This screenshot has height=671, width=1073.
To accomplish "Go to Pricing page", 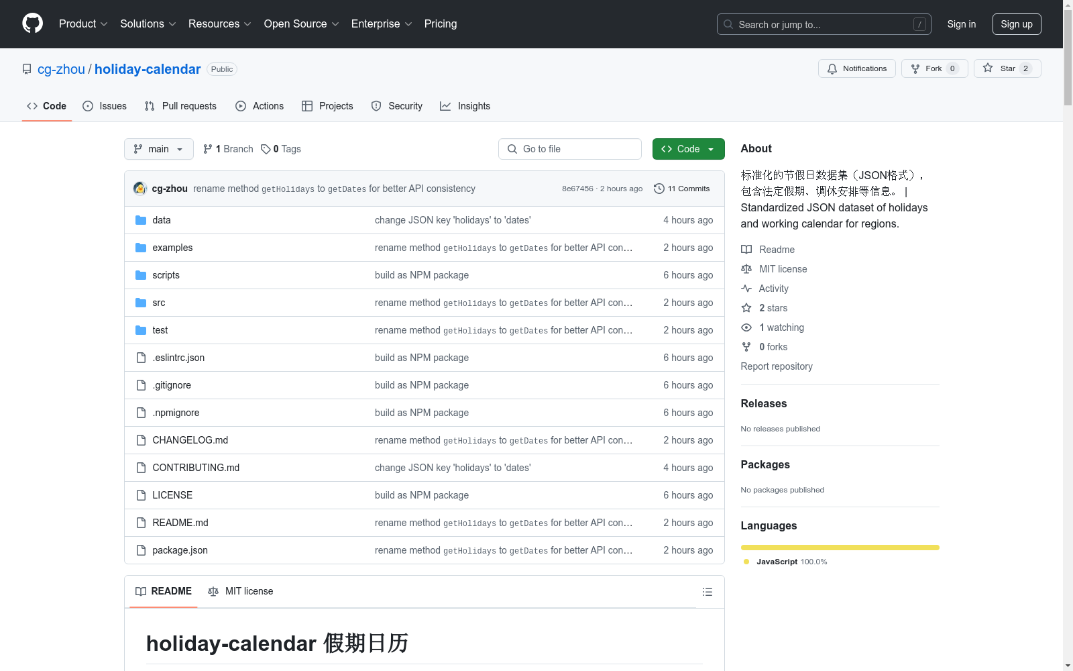I will [441, 23].
